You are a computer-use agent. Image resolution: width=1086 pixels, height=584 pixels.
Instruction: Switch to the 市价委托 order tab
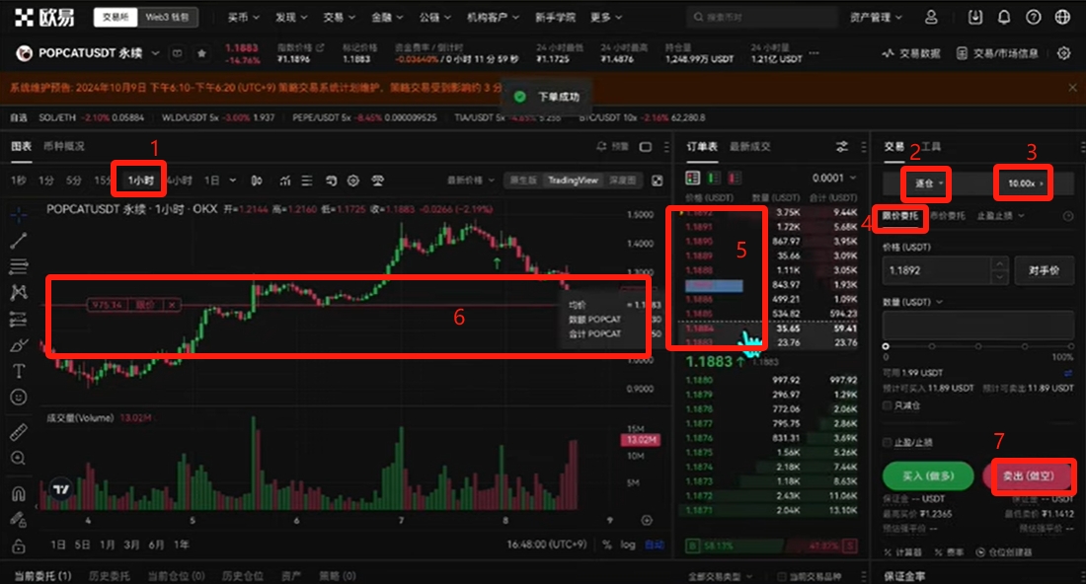[x=948, y=215]
